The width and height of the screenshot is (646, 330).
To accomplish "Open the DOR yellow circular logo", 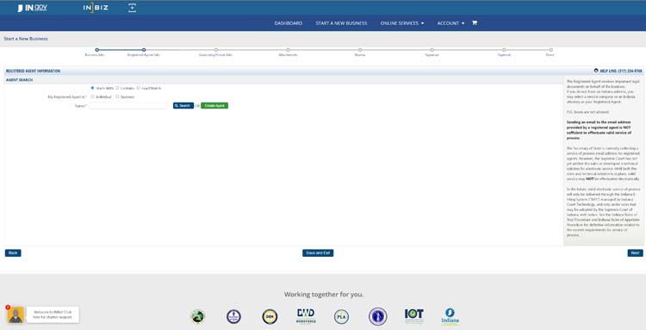I will pos(270,316).
